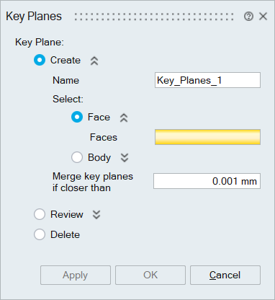This screenshot has width=275, height=300.
Task: Click the Cancel button
Action: click(225, 275)
